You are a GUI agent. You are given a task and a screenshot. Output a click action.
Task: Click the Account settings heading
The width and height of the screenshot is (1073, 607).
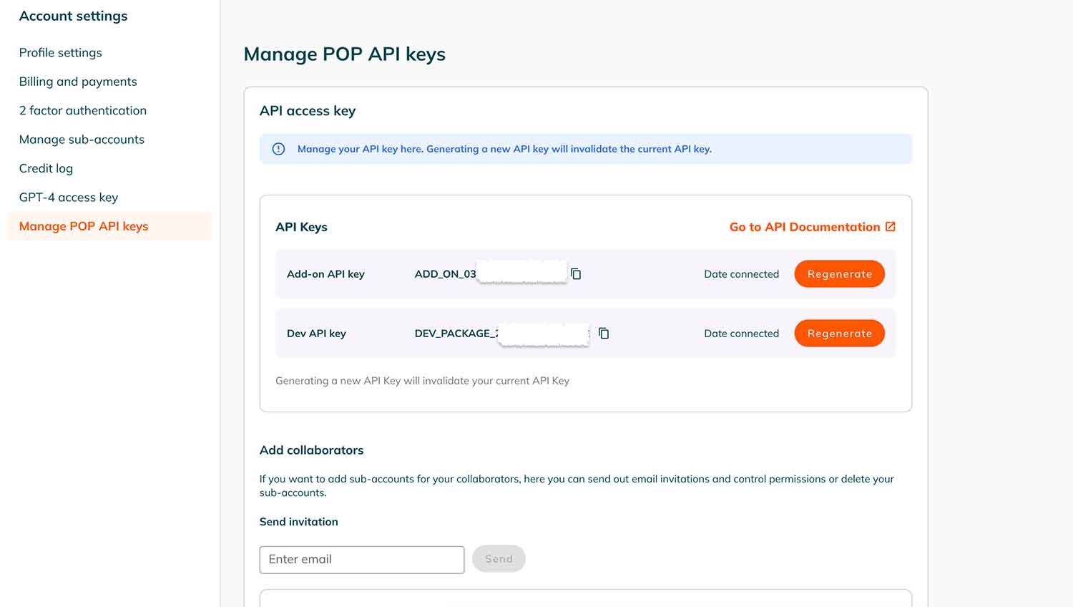pos(73,15)
